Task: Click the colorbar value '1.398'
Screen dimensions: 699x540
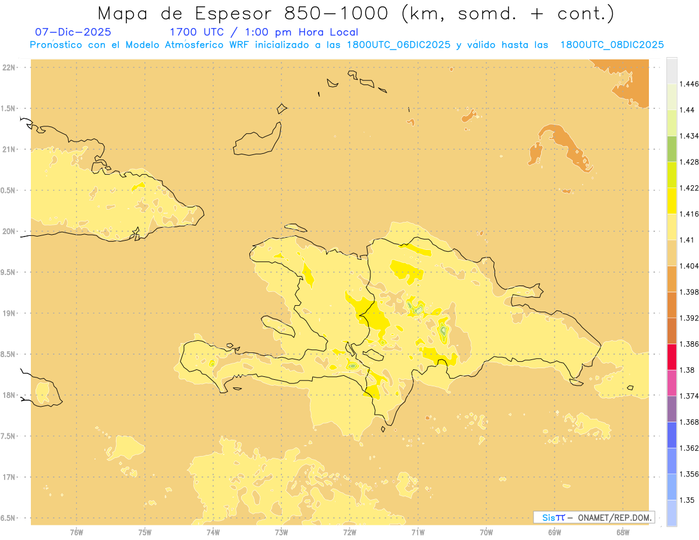Action: [x=689, y=292]
